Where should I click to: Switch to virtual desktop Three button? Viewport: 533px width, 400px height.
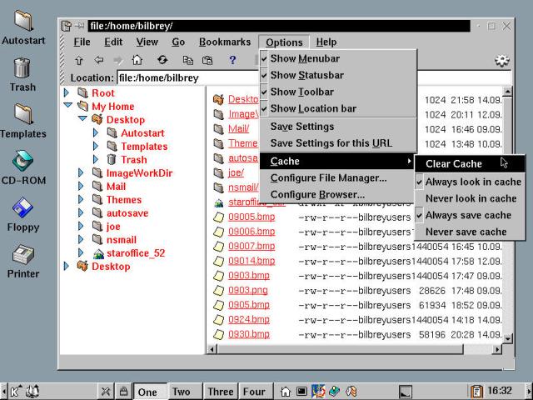coord(221,392)
